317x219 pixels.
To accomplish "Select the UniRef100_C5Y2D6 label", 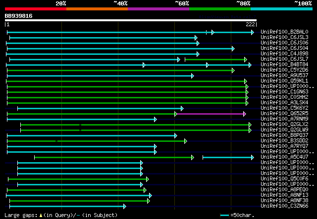I will point(284,70).
